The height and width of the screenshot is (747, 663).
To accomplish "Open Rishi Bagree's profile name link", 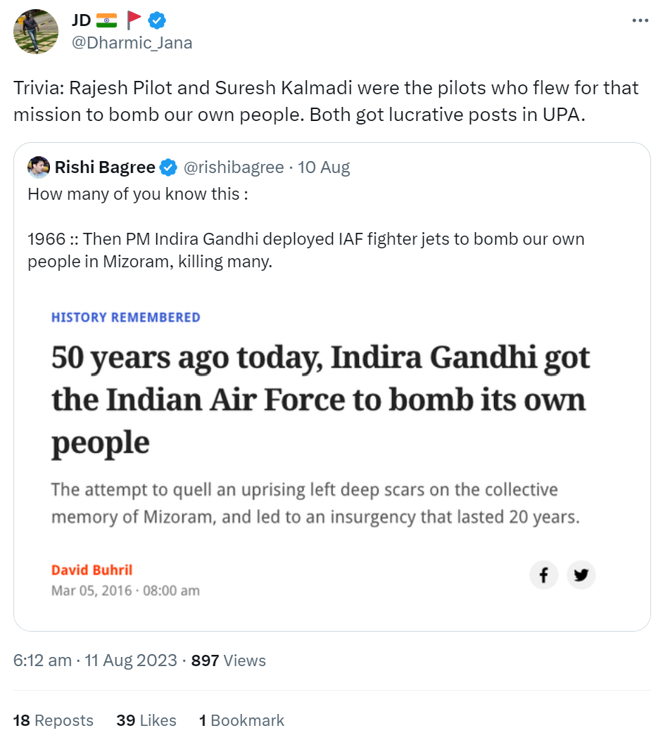I will (105, 167).
